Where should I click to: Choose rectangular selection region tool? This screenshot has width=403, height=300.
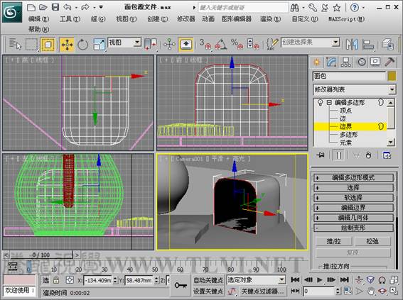(31, 44)
